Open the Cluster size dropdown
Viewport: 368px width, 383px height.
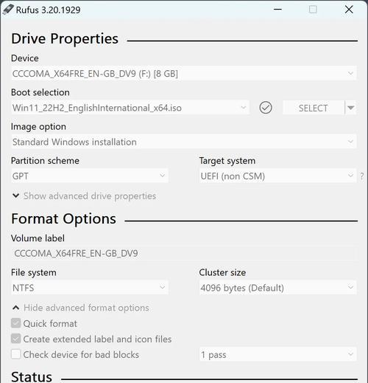[278, 287]
